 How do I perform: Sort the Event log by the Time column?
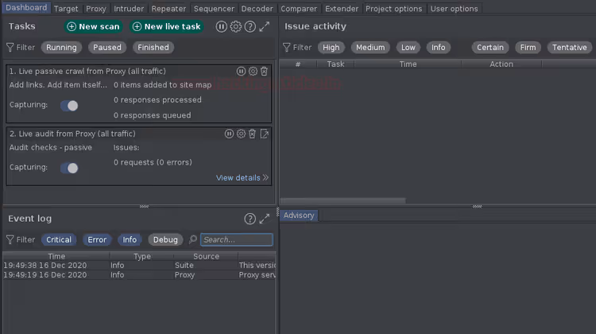pyautogui.click(x=56, y=256)
